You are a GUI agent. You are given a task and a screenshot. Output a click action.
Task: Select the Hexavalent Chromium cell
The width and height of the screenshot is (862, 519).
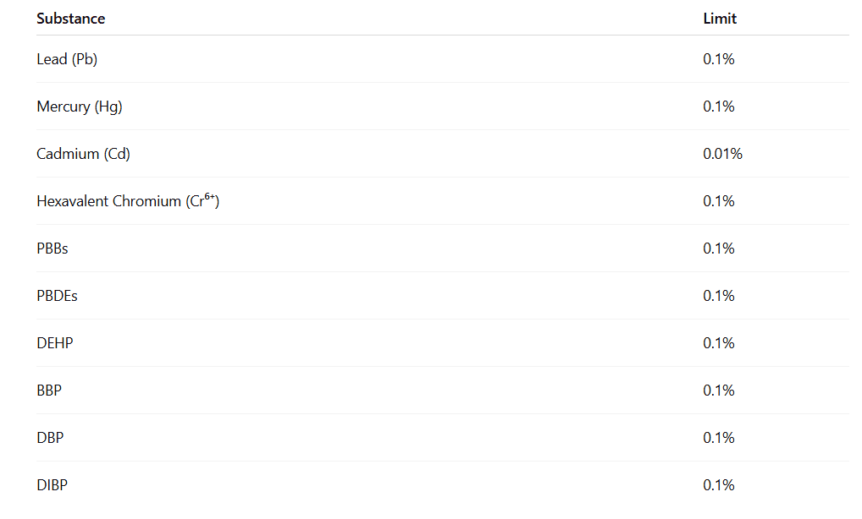128,201
